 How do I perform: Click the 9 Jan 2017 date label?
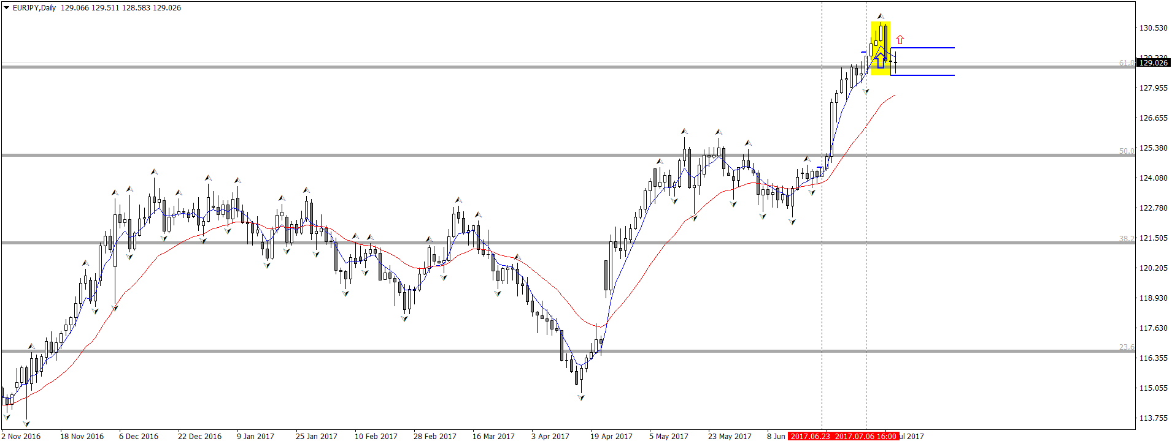[255, 437]
